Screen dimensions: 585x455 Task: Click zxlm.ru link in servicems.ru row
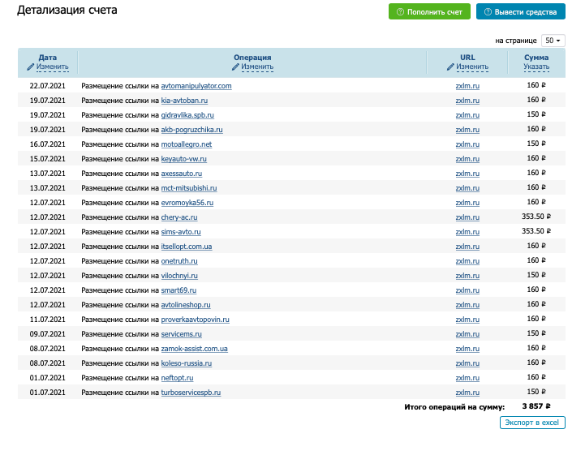point(467,334)
